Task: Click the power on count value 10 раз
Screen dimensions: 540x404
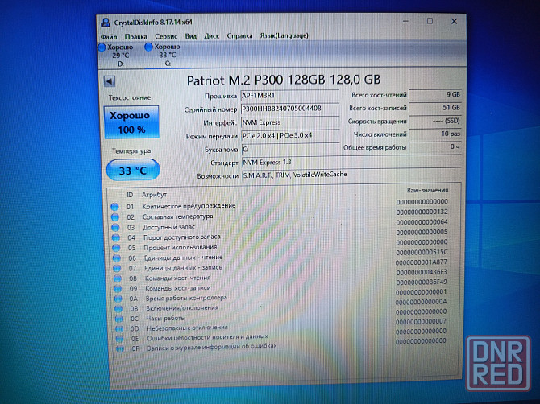Action: (x=435, y=134)
